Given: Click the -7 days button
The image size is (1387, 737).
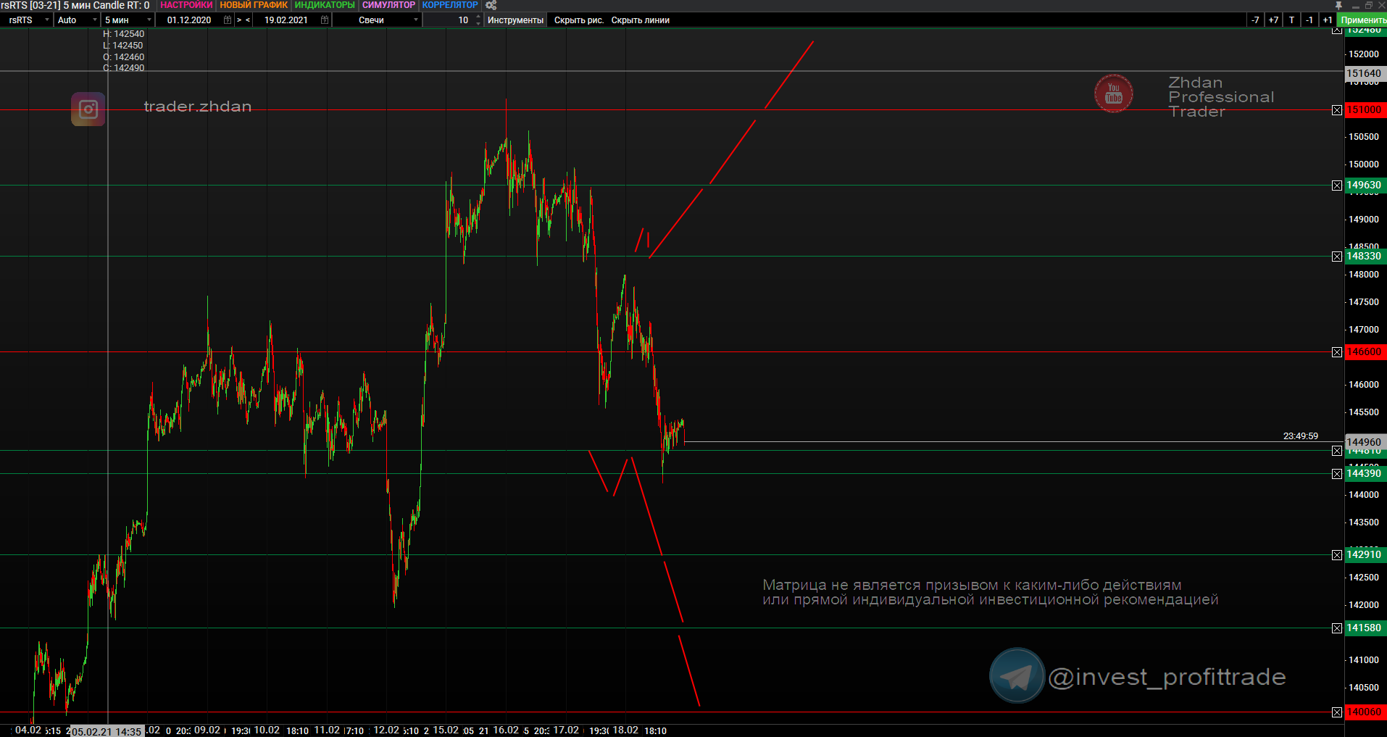Looking at the screenshot, I should pyautogui.click(x=1255, y=20).
